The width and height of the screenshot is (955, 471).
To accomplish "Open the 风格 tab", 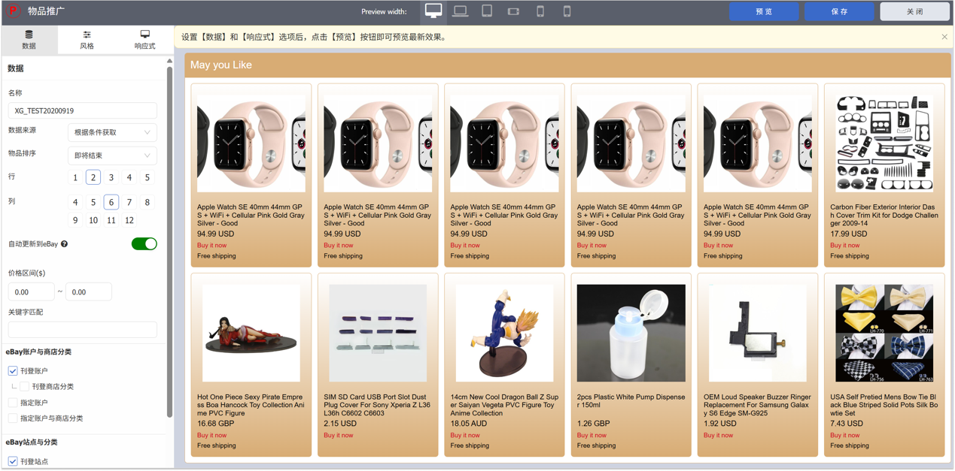I will (87, 40).
